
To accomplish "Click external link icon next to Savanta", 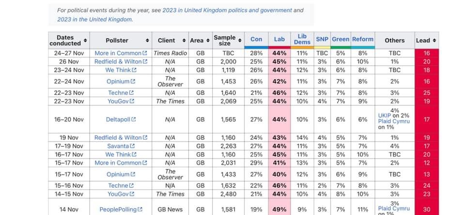I will [x=132, y=146].
